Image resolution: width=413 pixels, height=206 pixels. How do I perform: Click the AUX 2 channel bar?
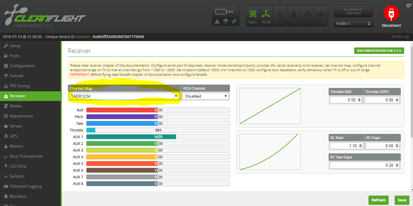click(158, 144)
